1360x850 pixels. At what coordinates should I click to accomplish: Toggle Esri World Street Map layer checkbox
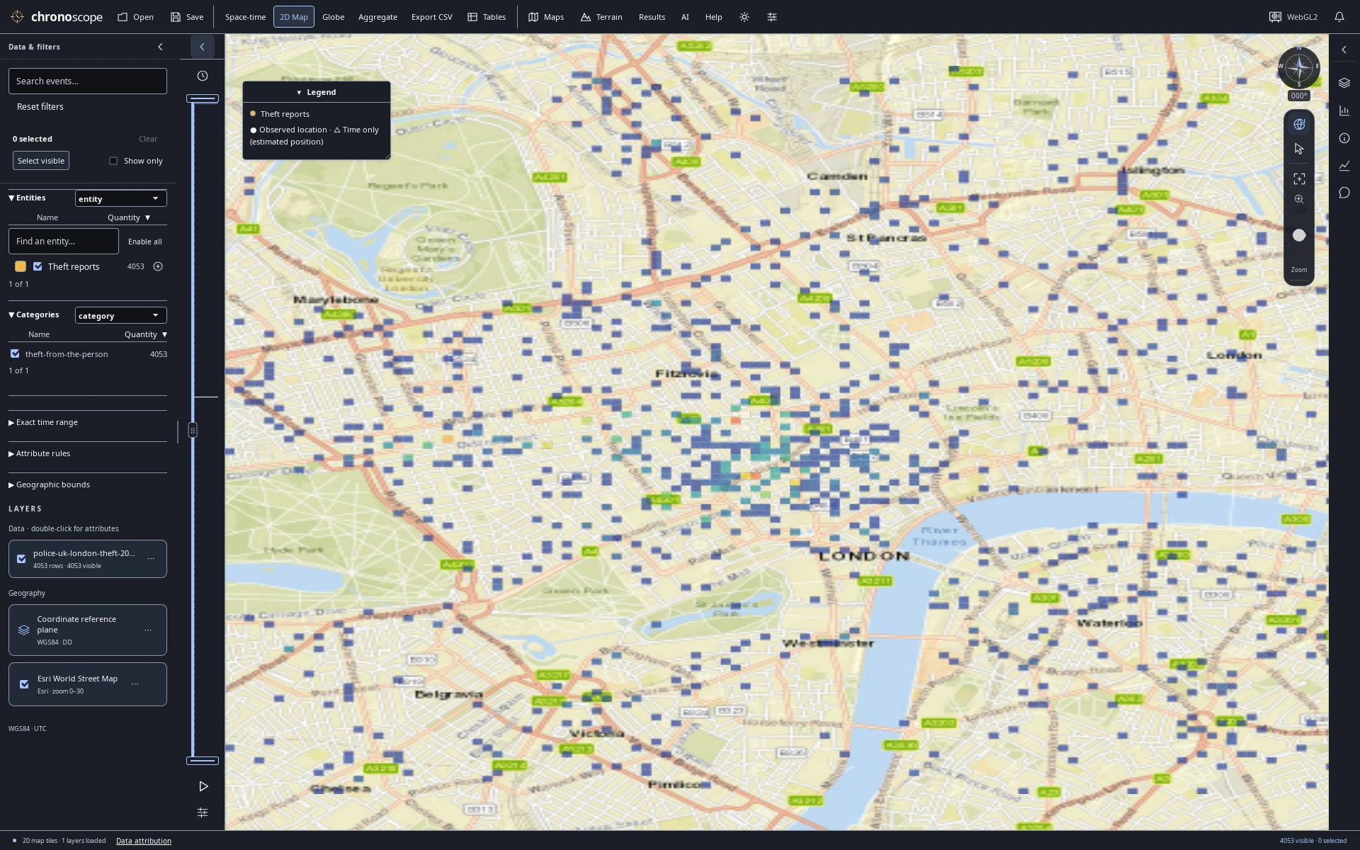(24, 684)
